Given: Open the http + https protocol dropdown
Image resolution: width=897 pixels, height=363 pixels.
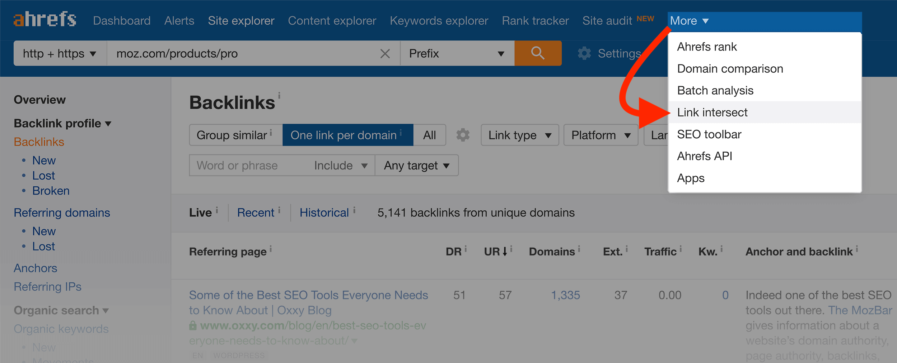Looking at the screenshot, I should 60,53.
